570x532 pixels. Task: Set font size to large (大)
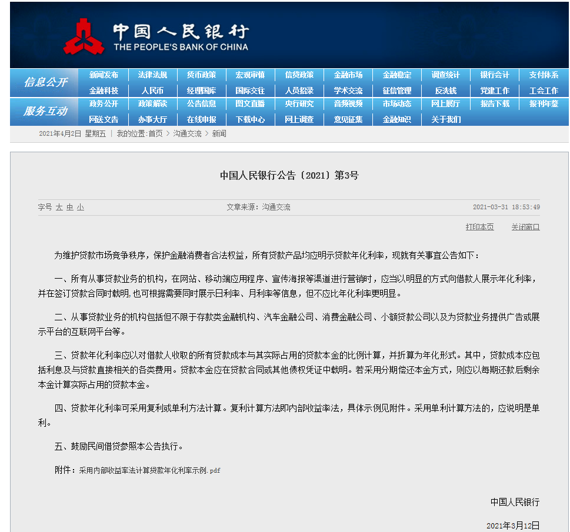coord(59,207)
